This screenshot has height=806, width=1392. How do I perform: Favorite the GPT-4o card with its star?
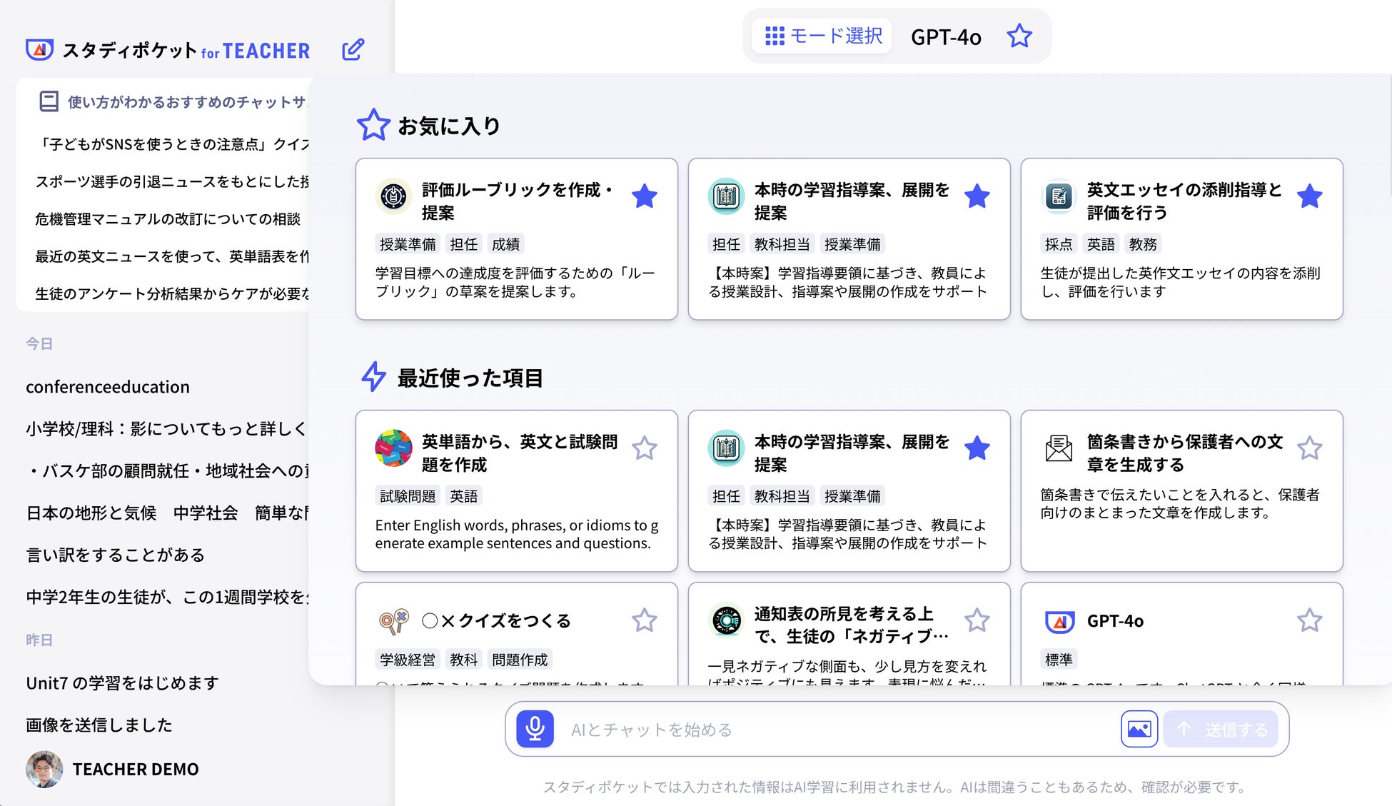1309,620
